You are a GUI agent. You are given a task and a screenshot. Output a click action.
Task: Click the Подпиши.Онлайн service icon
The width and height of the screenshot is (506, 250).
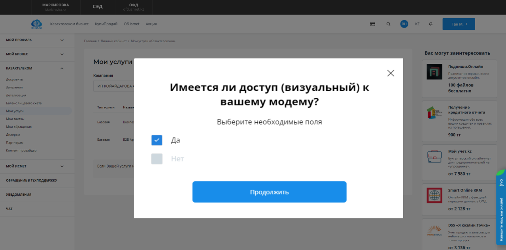click(434, 72)
